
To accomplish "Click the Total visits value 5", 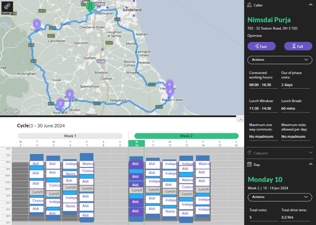I will [251, 217].
